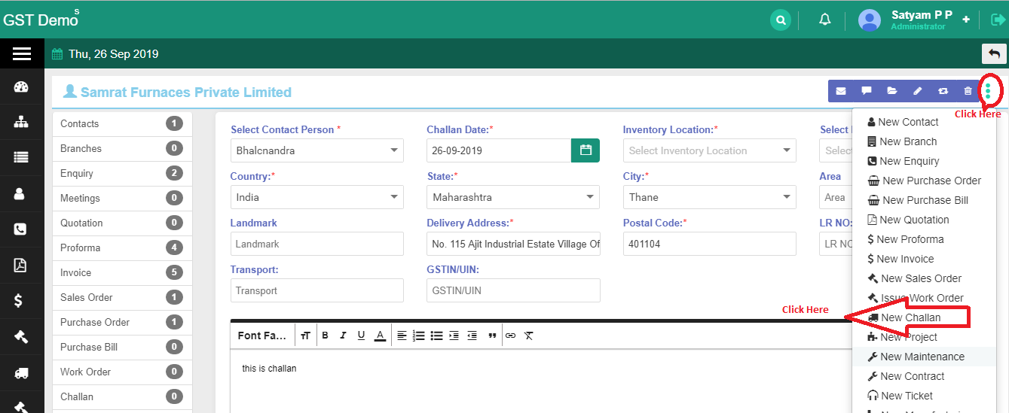The height and width of the screenshot is (413, 1009).
Task: Click the logout icon
Action: pyautogui.click(x=998, y=20)
